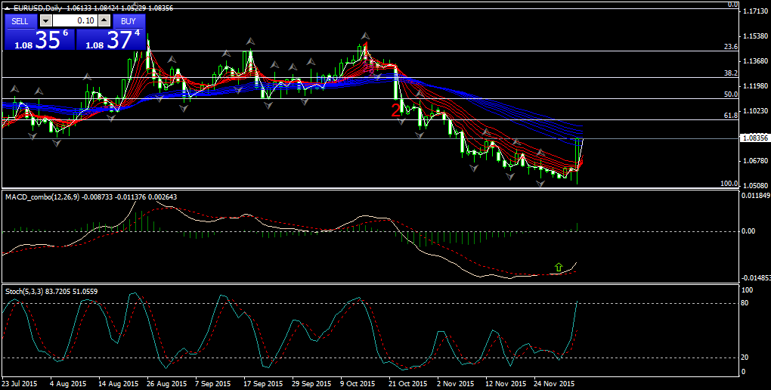
Task: Select the MACD_combo(12,26,9) indicator label
Action: pyautogui.click(x=43, y=197)
